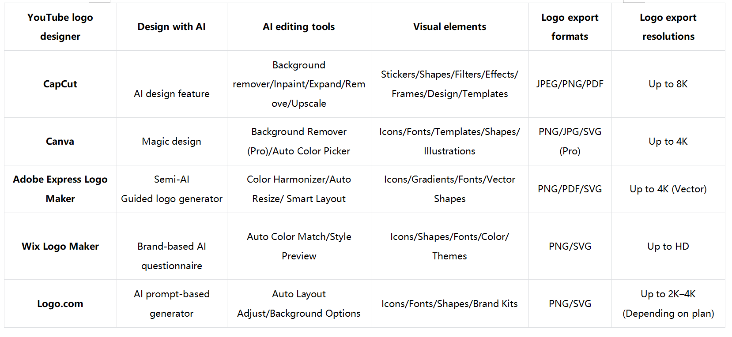Screen dimensions: 732x337
Task: Select the "Logo export resolutions" header cell
Action: 668,27
